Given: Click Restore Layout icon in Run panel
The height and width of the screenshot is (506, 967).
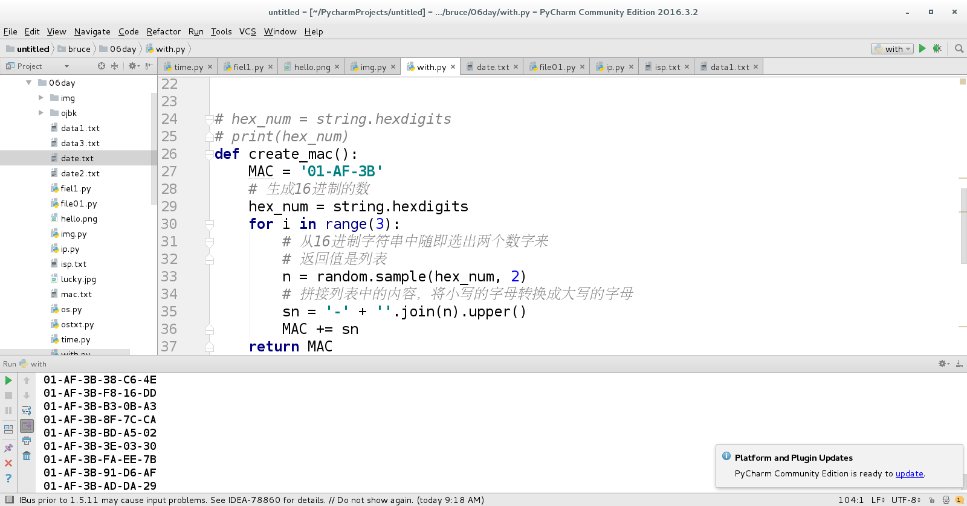Looking at the screenshot, I should (8, 429).
